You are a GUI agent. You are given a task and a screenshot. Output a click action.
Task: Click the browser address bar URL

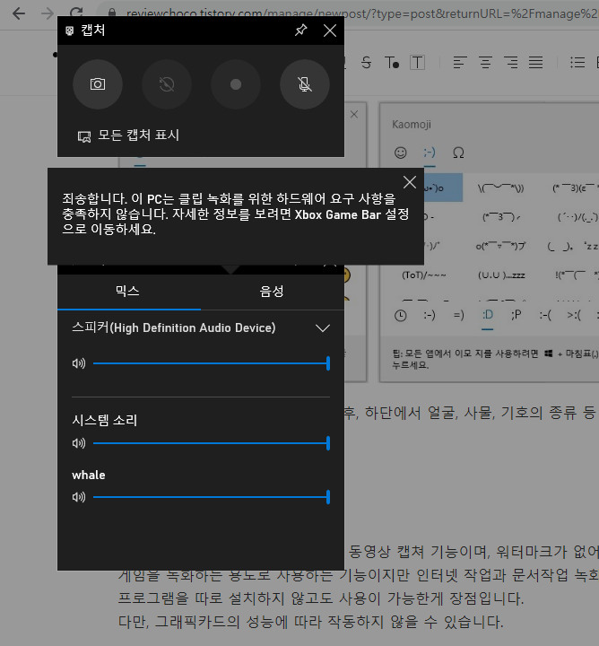361,13
